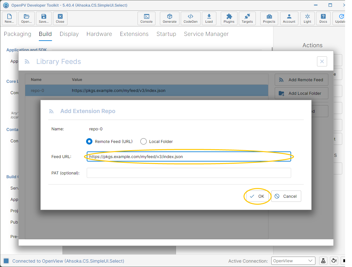Select the Remote Feed (URL) radio button
Image resolution: width=352 pixels, height=267 pixels.
pyautogui.click(x=89, y=141)
